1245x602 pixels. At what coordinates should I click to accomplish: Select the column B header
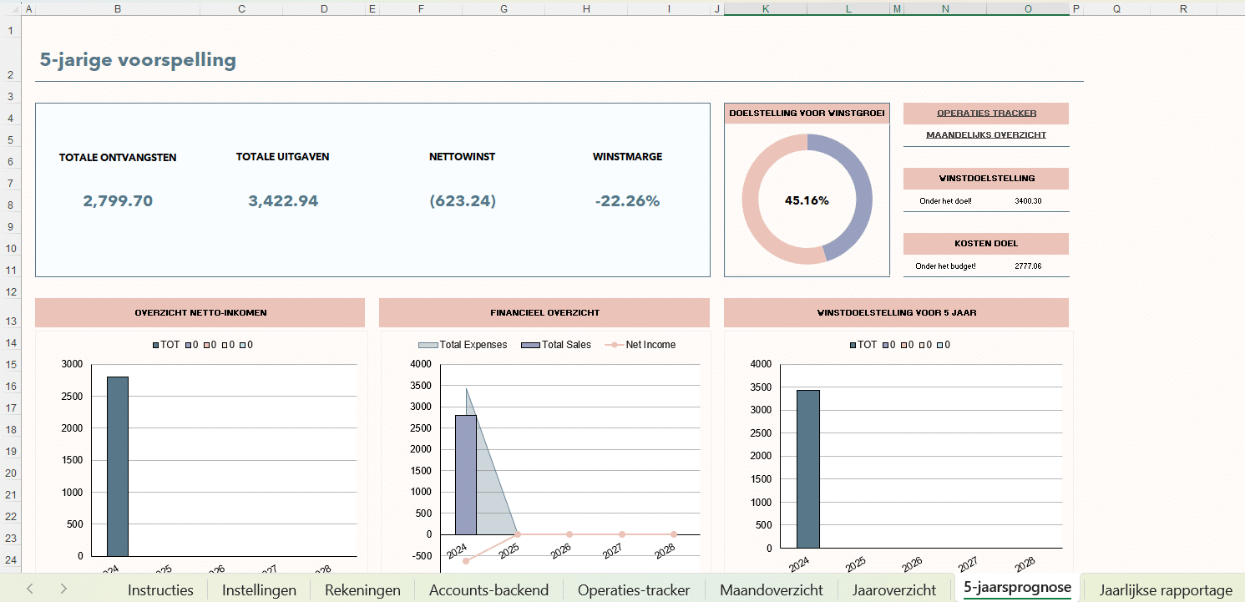coord(117,9)
